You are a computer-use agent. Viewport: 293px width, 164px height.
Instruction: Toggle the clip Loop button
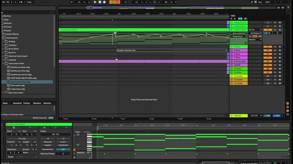[22, 138]
